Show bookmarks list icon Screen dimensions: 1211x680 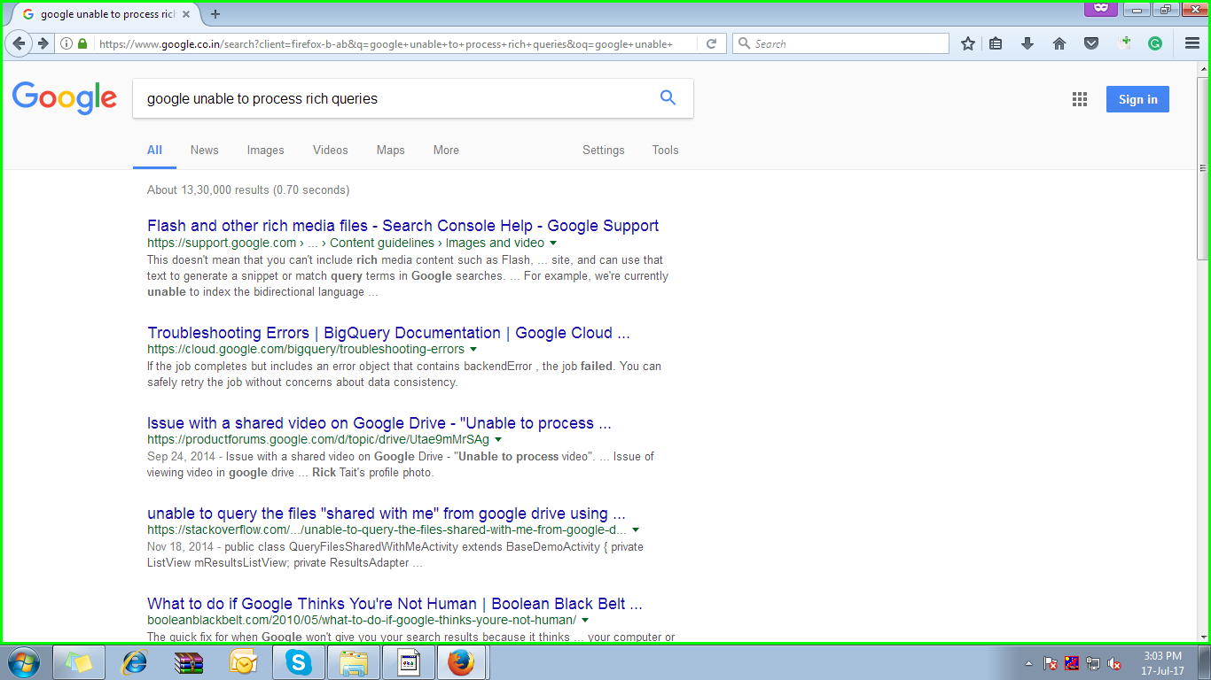996,43
